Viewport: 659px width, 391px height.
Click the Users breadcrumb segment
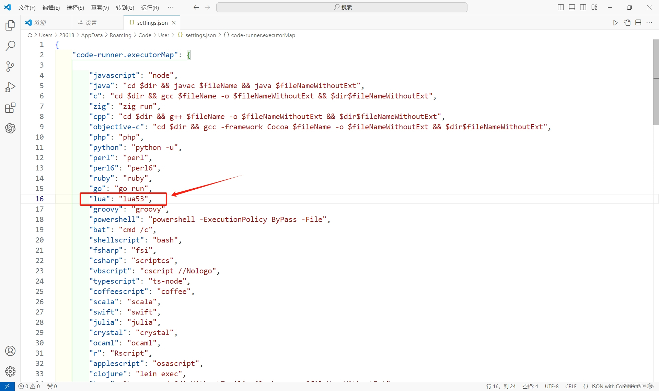(x=46, y=35)
